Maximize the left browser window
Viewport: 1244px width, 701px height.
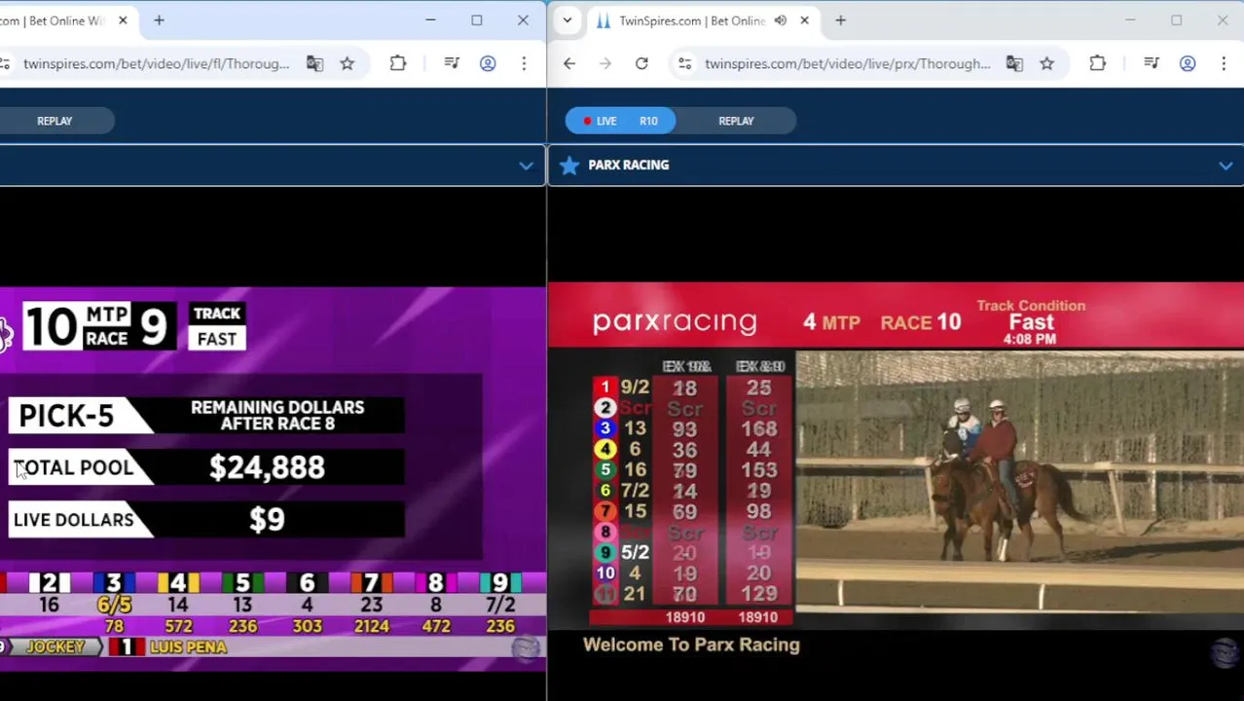[x=477, y=20]
